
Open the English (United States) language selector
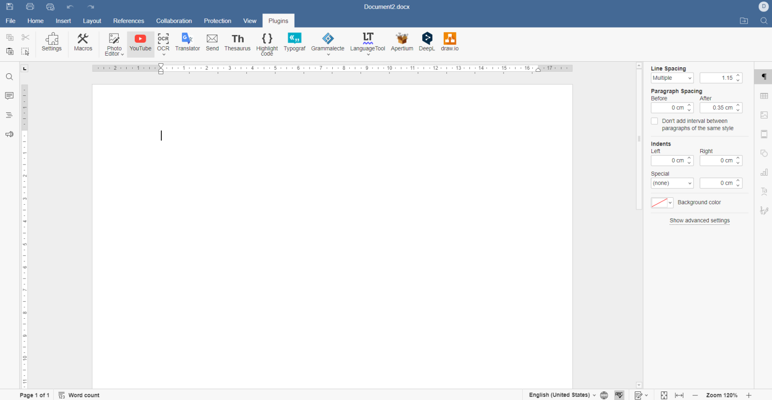point(559,395)
